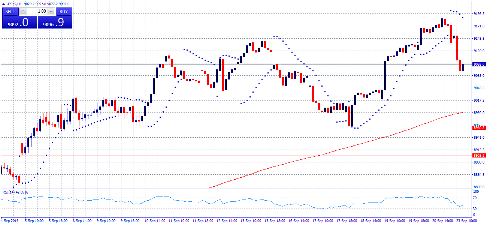Viewport: 487px width, 225px height.
Task: Click the SELL button
Action: coord(10,11)
